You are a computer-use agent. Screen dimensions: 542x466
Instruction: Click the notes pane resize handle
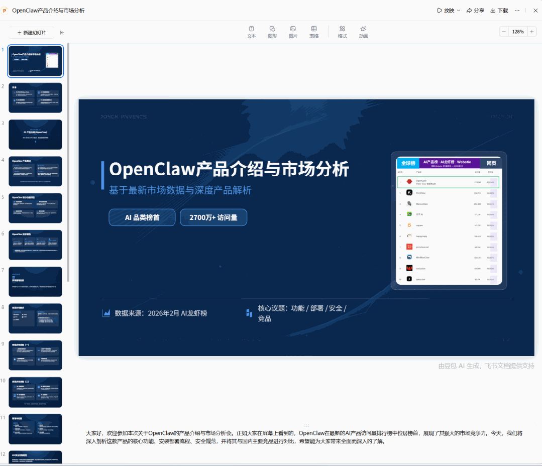pyautogui.click(x=306, y=425)
